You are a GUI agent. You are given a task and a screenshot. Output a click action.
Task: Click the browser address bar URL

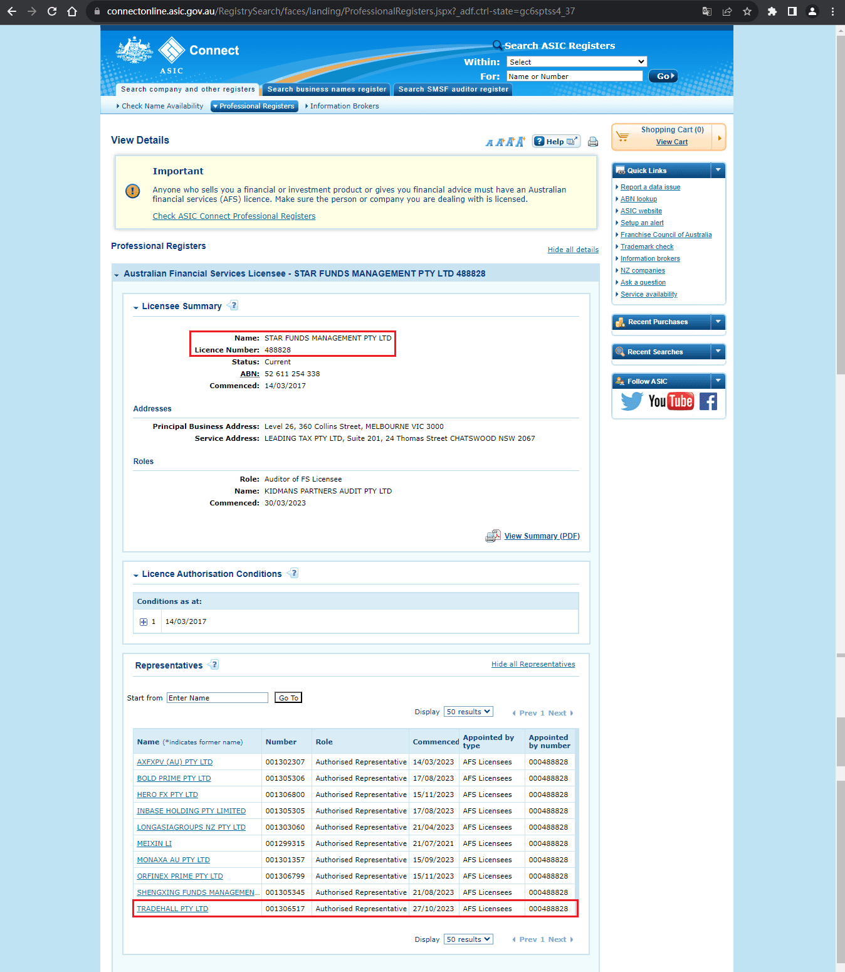pyautogui.click(x=340, y=11)
